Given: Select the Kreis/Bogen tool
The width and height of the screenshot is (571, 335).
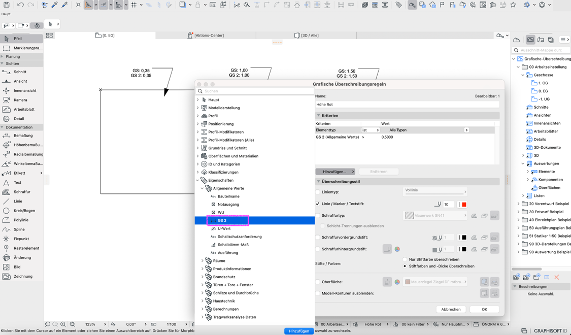Looking at the screenshot, I should tap(21, 211).
